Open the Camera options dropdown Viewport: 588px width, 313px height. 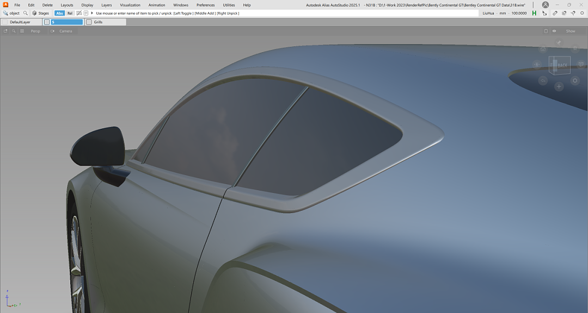65,31
